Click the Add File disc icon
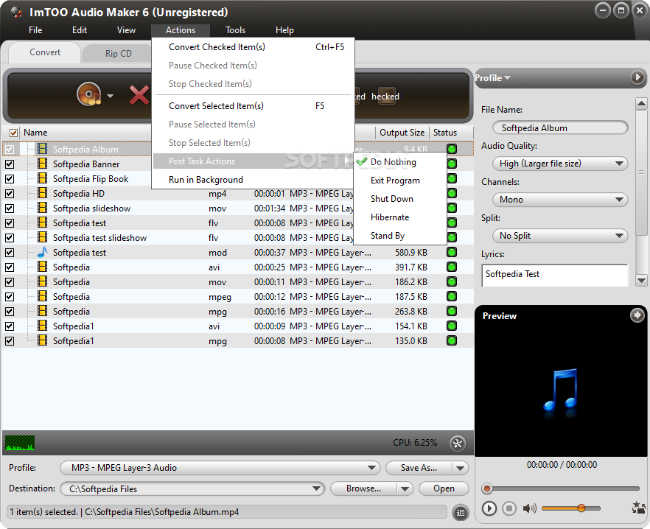 tap(89, 94)
